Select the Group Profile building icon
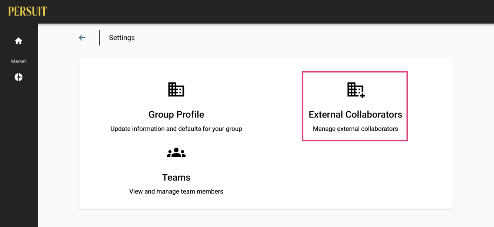 [176, 89]
